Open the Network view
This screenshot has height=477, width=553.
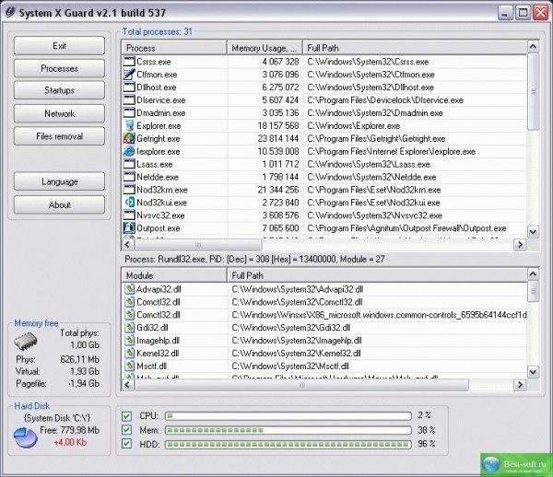coord(59,113)
